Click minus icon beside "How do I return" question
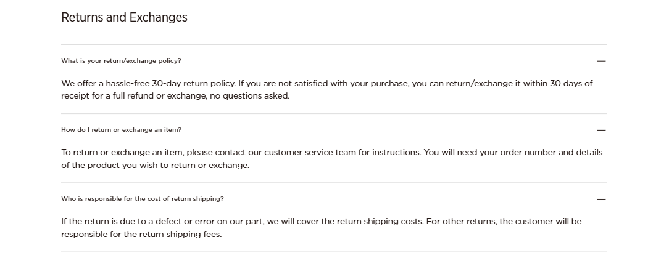This screenshot has width=669, height=258. pos(601,130)
